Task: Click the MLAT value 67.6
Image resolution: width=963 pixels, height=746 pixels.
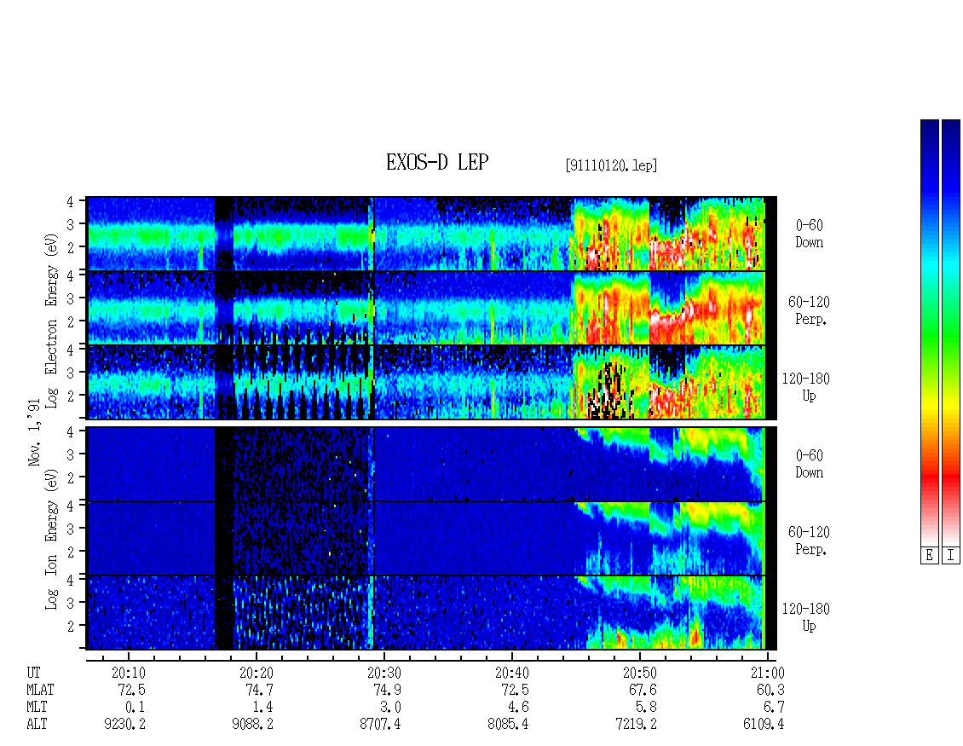Action: point(643,690)
